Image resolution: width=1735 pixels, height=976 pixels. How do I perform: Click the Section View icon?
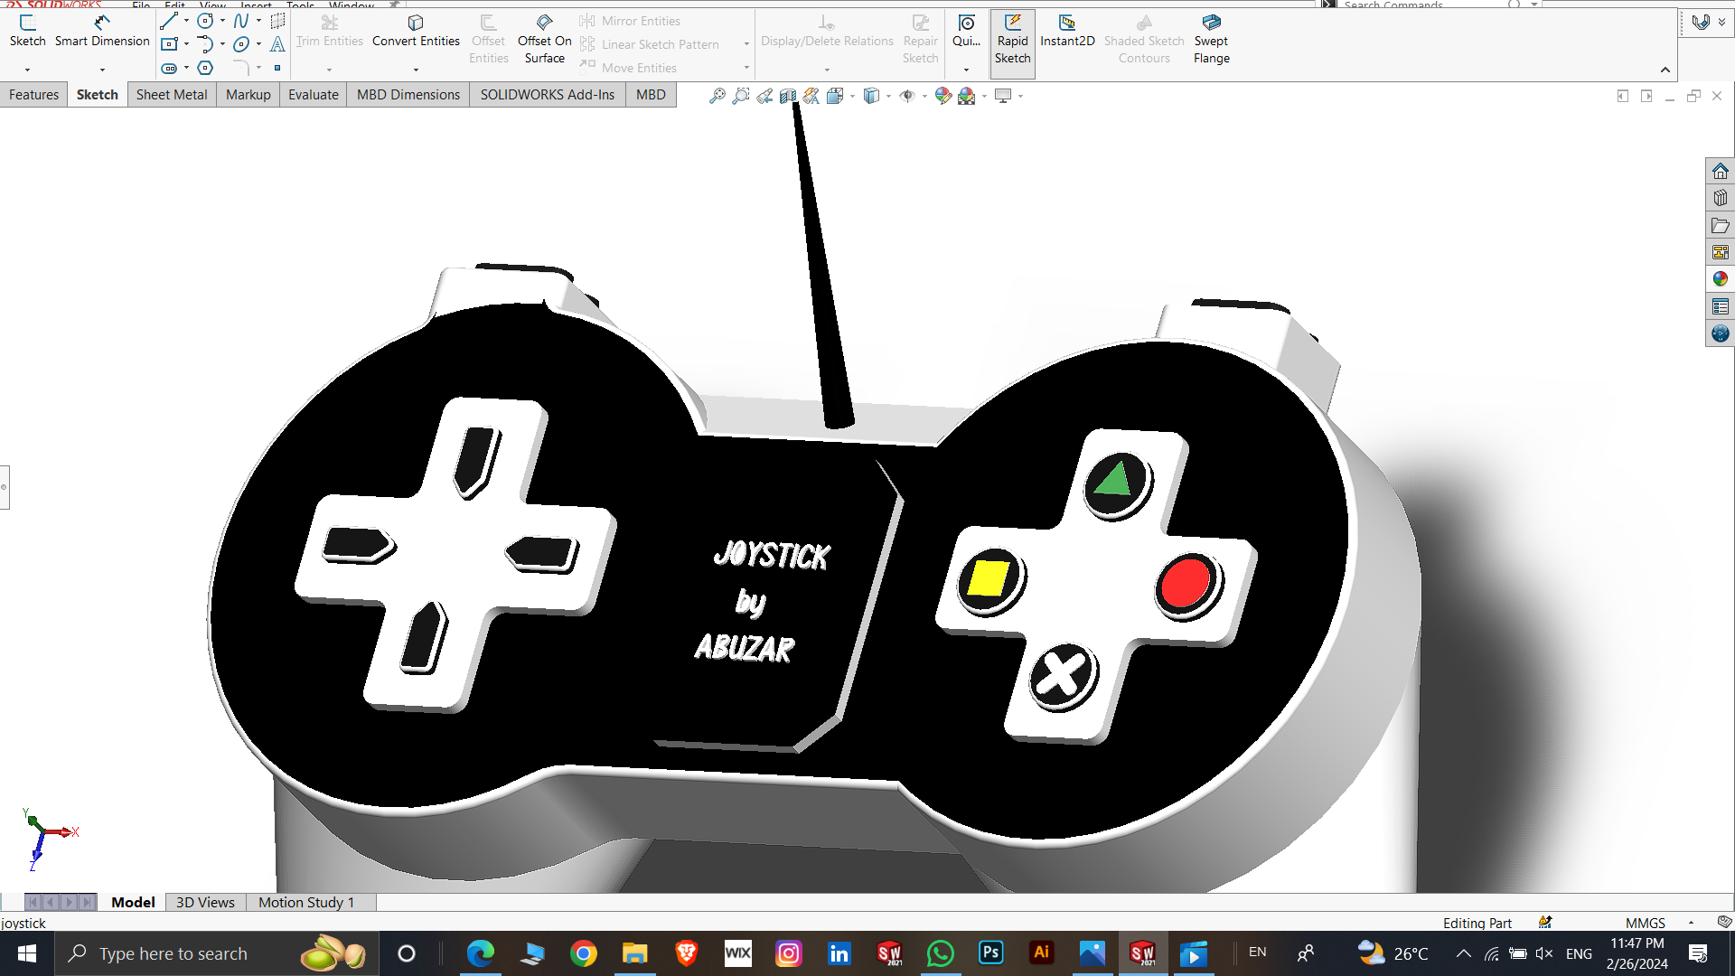(788, 96)
